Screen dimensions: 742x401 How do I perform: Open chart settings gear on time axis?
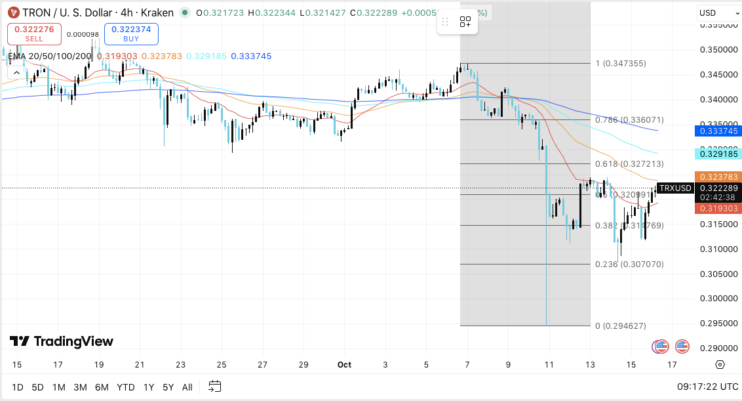tap(720, 365)
